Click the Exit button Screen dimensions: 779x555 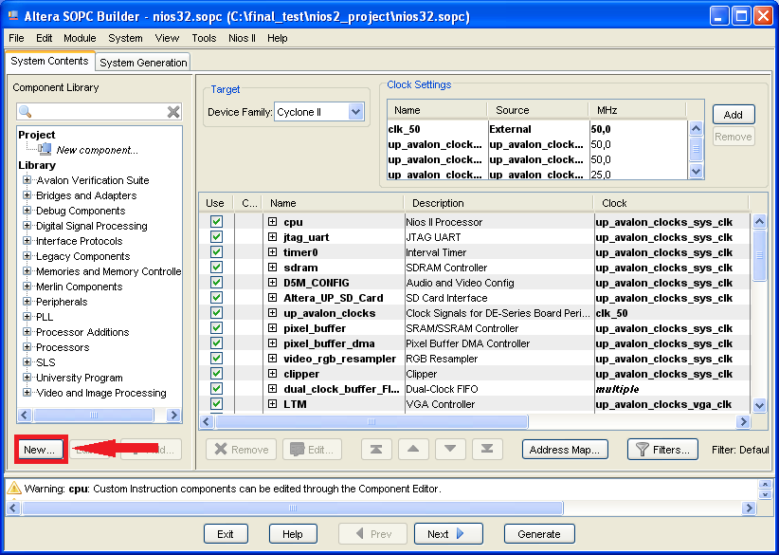[x=226, y=533]
